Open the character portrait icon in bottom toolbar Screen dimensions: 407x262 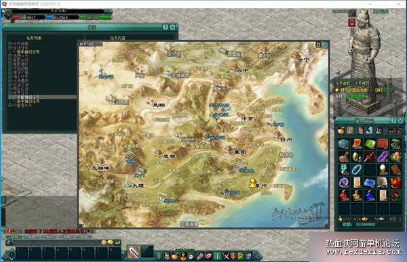pyautogui.click(x=166, y=256)
